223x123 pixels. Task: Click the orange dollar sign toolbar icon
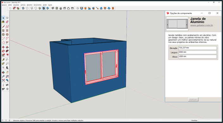tap(113, 9)
